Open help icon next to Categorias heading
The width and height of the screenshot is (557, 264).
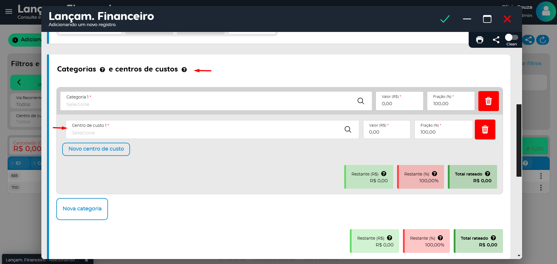(102, 70)
